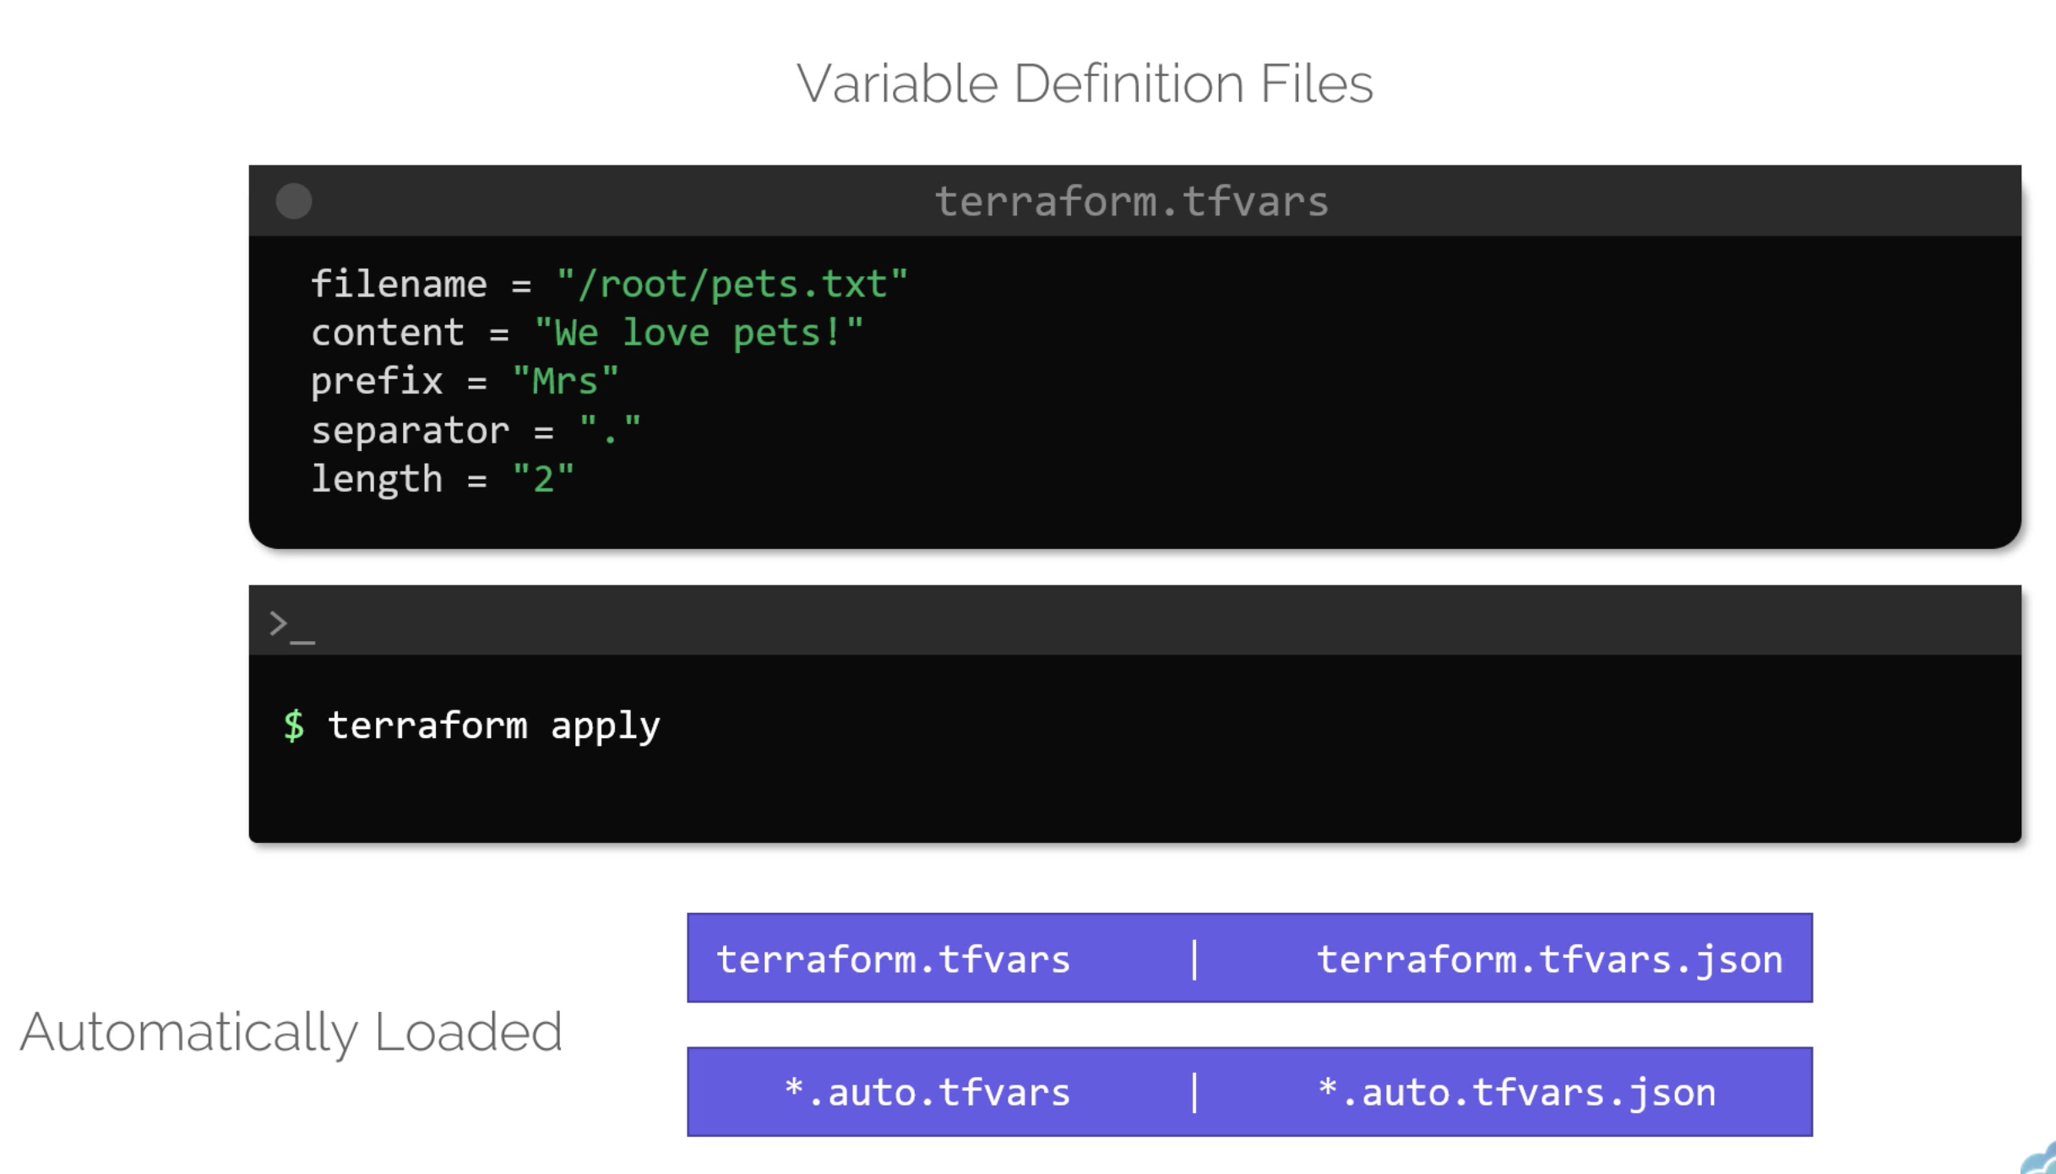Viewport: 2056px width, 1174px height.
Task: Click the terraform.tfvars file title
Action: click(1131, 201)
